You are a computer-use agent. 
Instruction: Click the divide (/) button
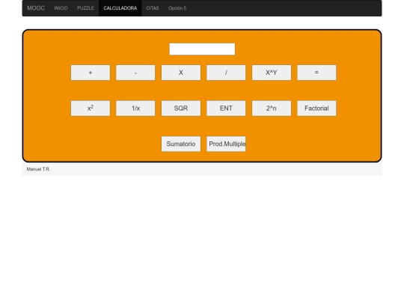coord(226,73)
